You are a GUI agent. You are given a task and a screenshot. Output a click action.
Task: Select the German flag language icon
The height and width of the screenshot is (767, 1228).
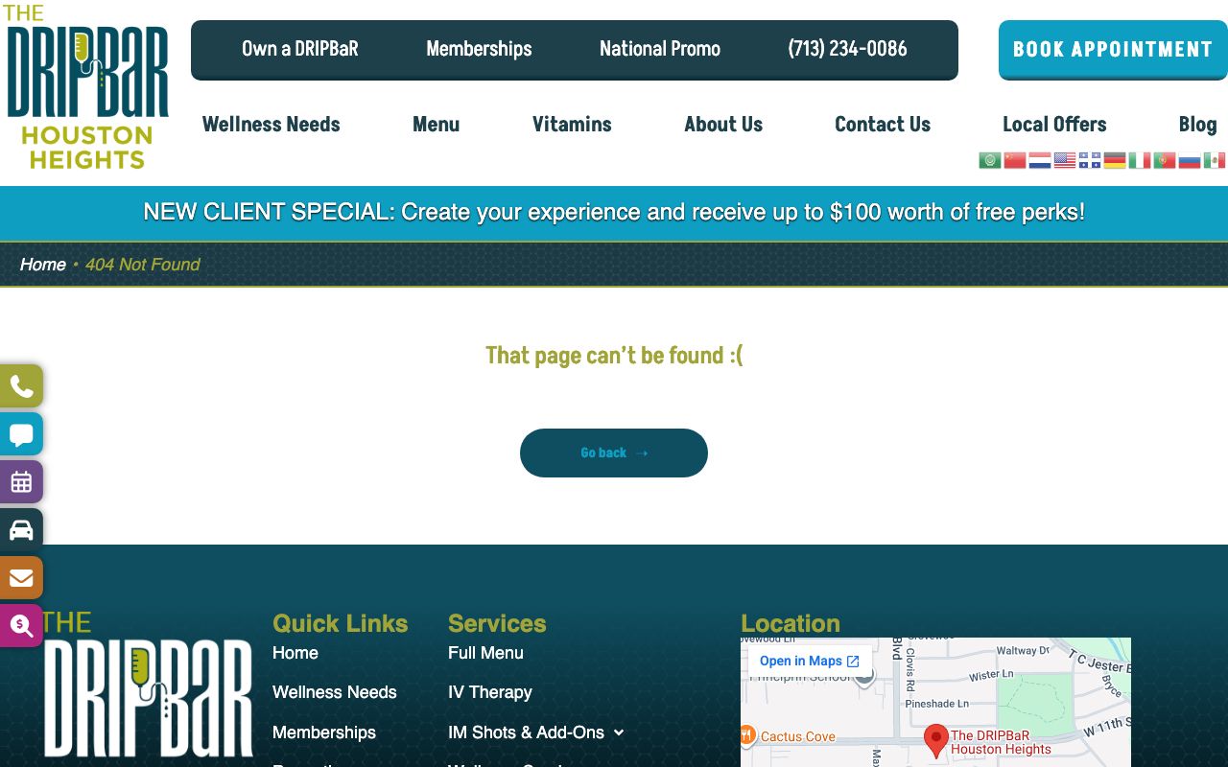[1115, 160]
